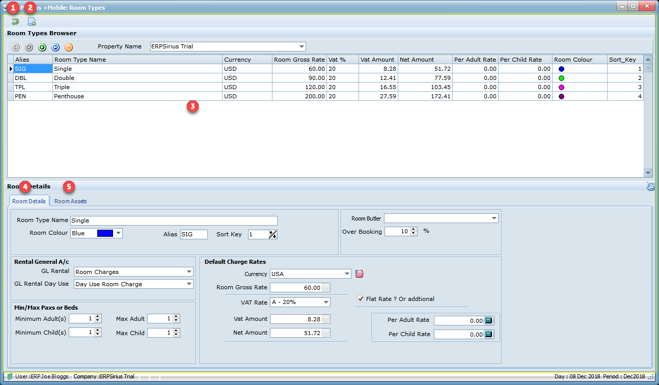Switch to the Room Assets tab

click(x=71, y=201)
